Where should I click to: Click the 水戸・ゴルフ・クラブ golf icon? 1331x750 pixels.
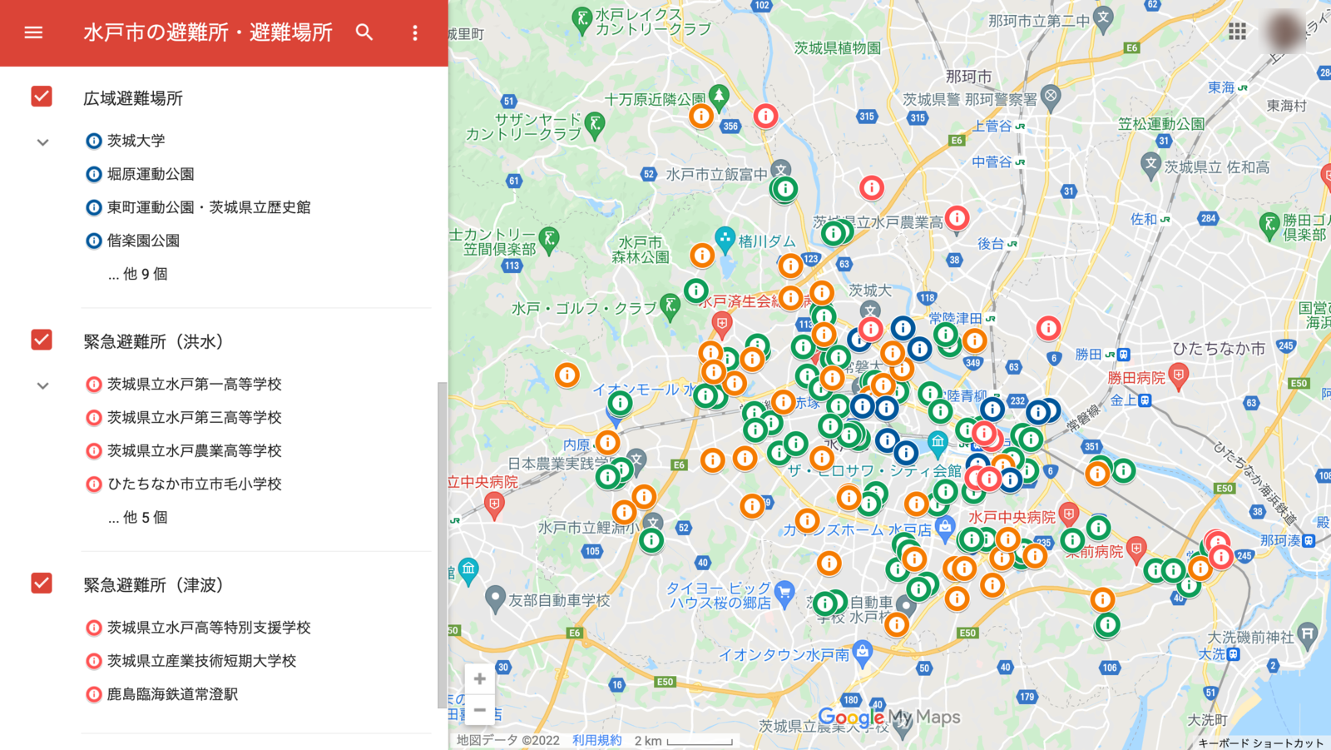click(x=669, y=305)
